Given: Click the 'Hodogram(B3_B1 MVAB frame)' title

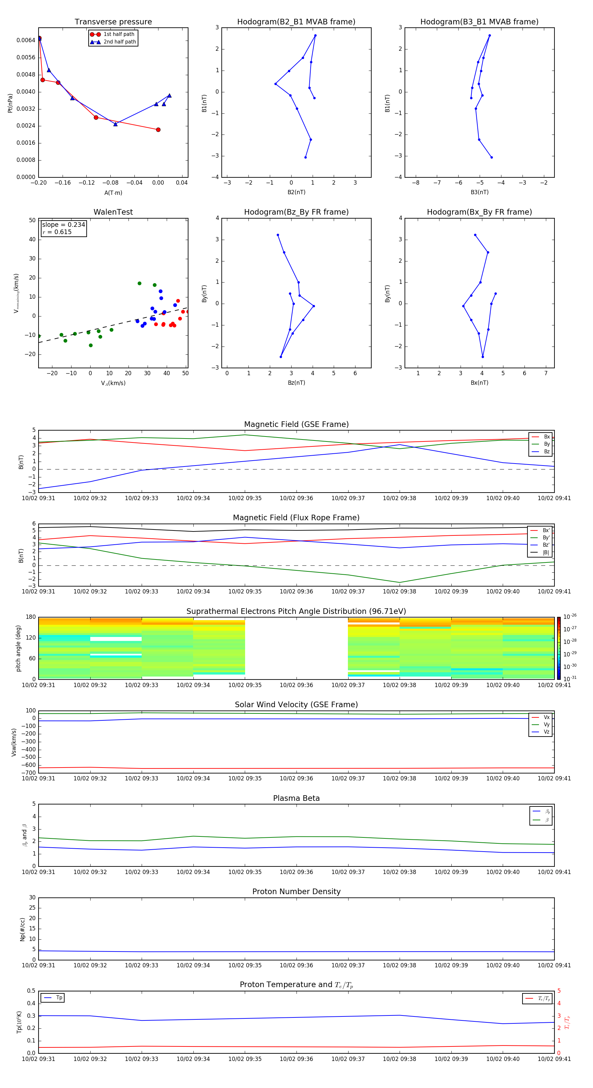Looking at the screenshot, I should (x=479, y=22).
